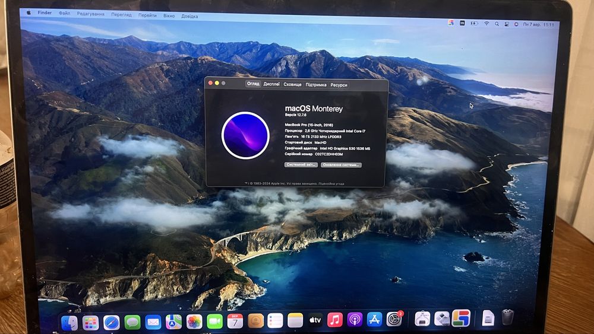Select the Огляд tab
The height and width of the screenshot is (334, 594).
253,84
